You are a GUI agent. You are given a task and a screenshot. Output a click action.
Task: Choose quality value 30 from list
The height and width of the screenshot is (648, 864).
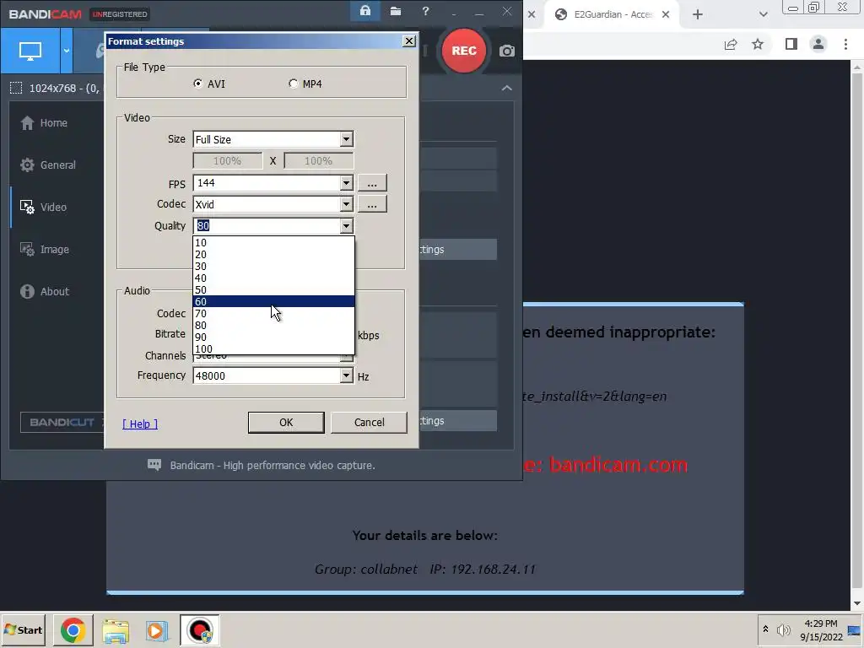pos(273,266)
